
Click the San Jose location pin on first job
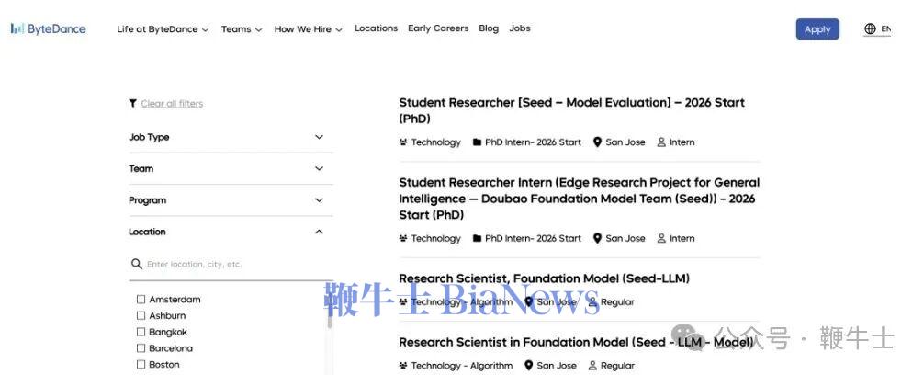597,142
